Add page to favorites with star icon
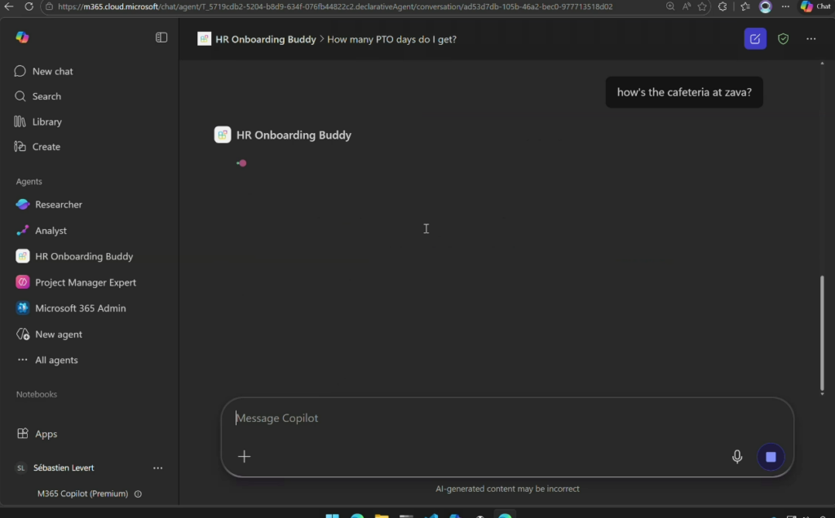Viewport: 835px width, 518px height. (702, 7)
